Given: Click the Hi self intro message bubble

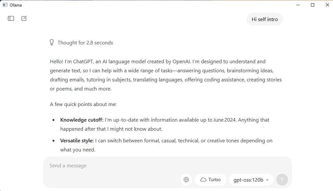Looking at the screenshot, I should [x=265, y=19].
